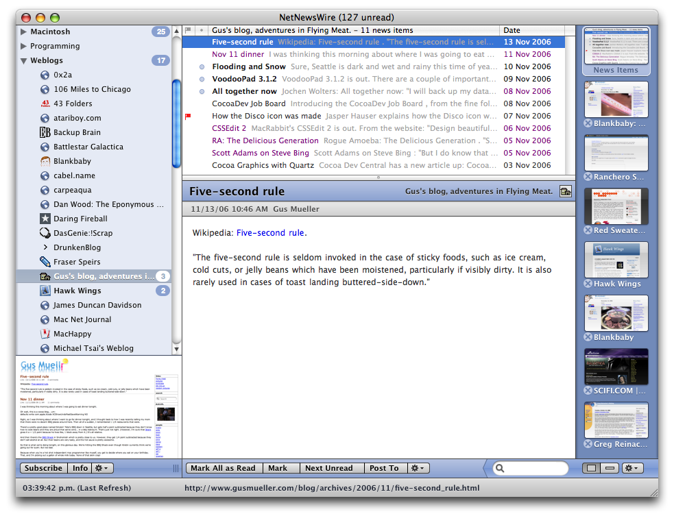Open the News Items tab
The image size is (685, 527).
pyautogui.click(x=616, y=51)
